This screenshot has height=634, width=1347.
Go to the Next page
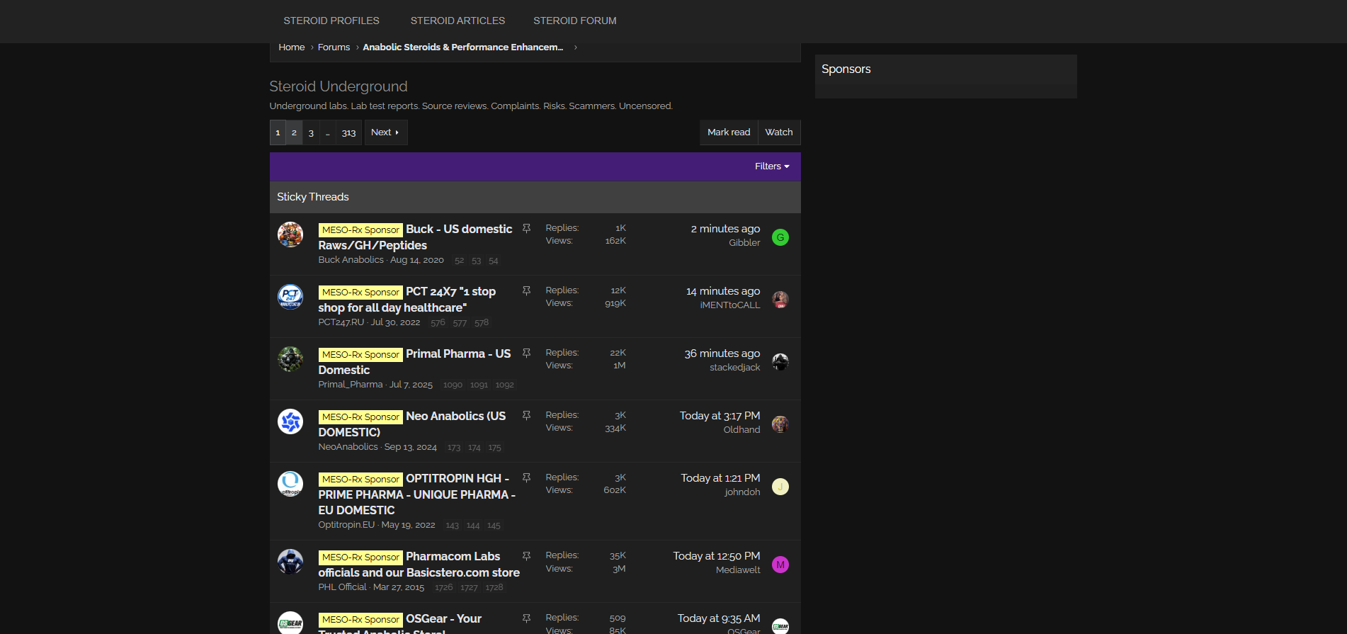point(386,132)
